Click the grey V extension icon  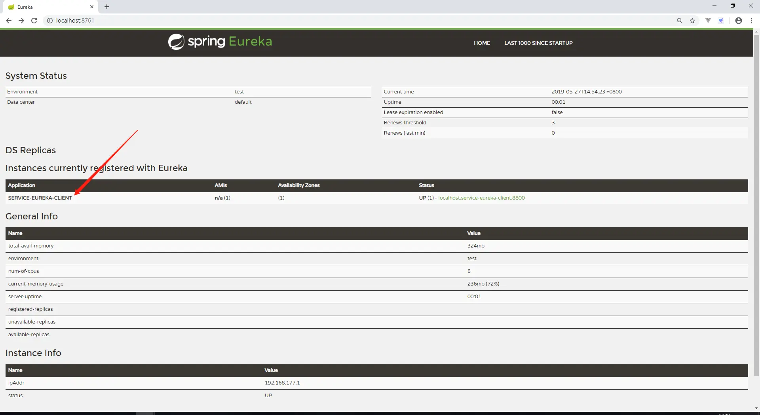click(708, 21)
